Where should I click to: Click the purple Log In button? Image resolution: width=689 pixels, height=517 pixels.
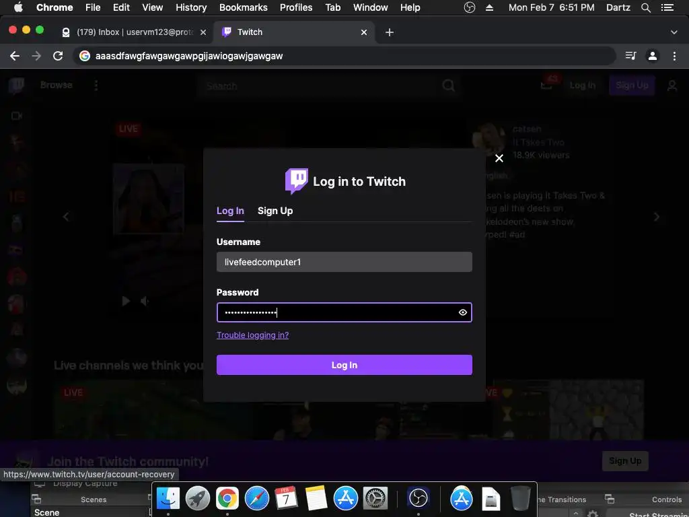(x=344, y=365)
